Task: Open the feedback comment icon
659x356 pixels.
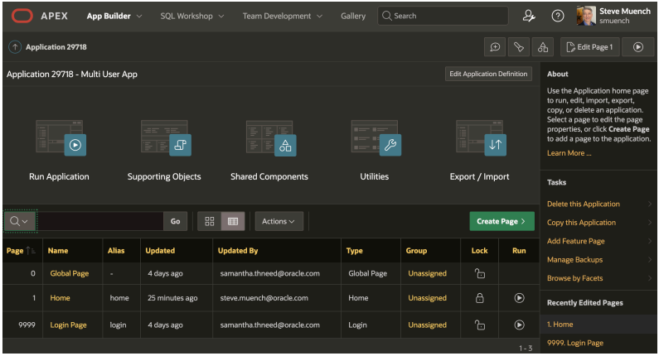Action: coord(495,47)
